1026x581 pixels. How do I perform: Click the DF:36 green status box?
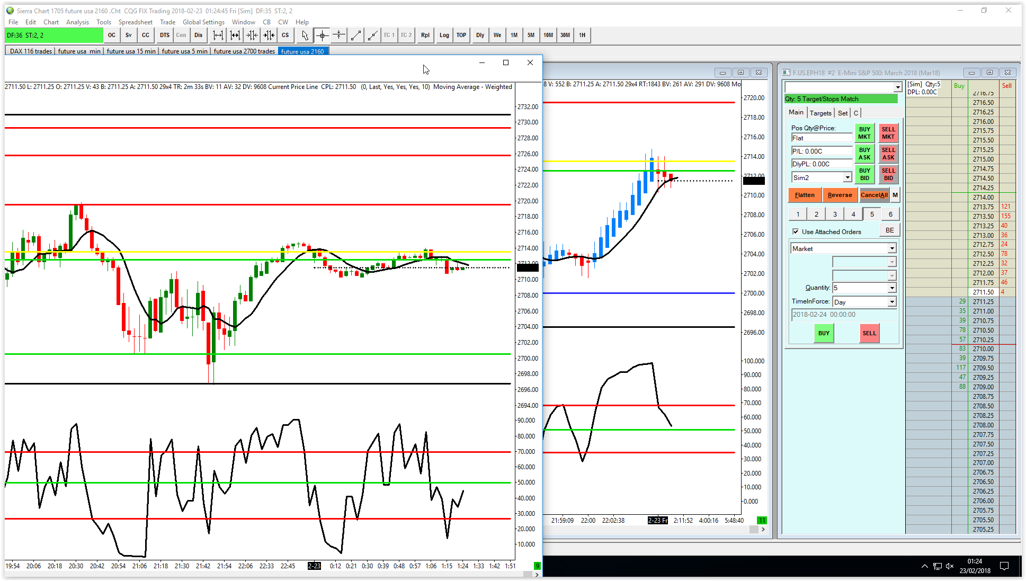coord(54,35)
